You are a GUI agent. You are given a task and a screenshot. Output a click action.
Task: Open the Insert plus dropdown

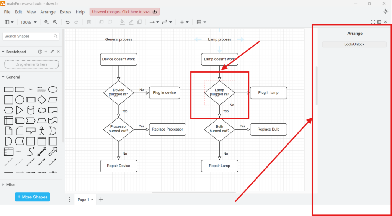point(184,22)
